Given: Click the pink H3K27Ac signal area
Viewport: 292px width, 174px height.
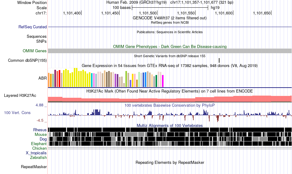Looking at the screenshot, I should [170, 99].
